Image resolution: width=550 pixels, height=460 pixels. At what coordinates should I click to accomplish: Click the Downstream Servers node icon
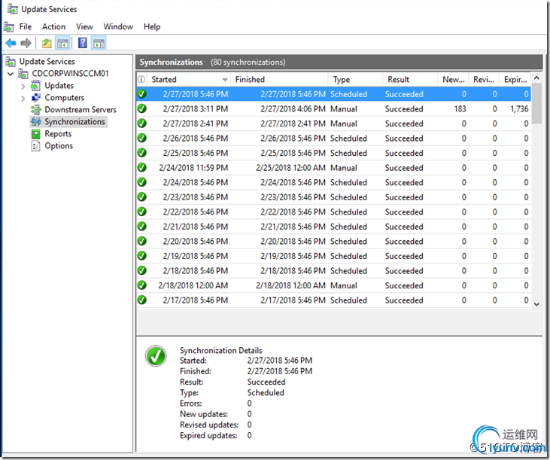[36, 110]
